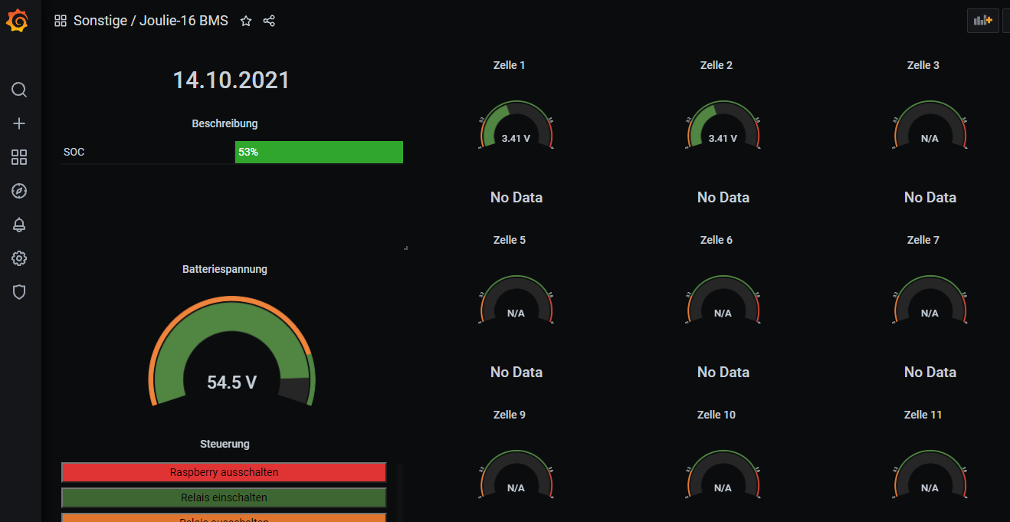Viewport: 1010px width, 522px height.
Task: Open the Configuration gear icon
Action: (x=19, y=258)
